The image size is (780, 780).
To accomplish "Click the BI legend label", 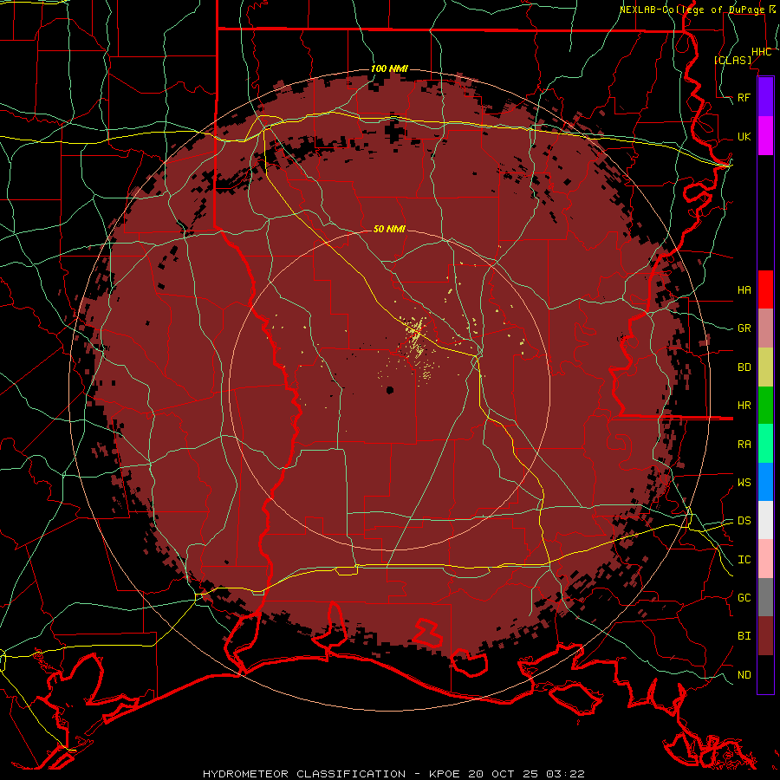I will pos(744,636).
